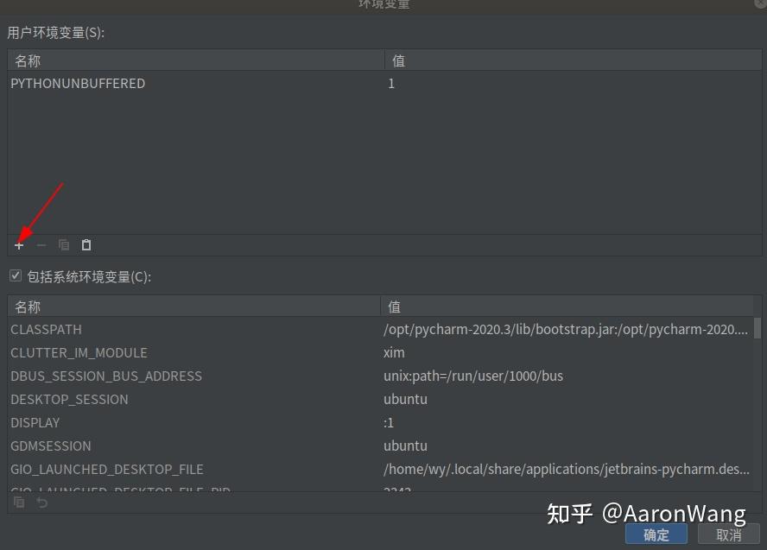
Task: Copy the user environment variables
Action: 63,244
